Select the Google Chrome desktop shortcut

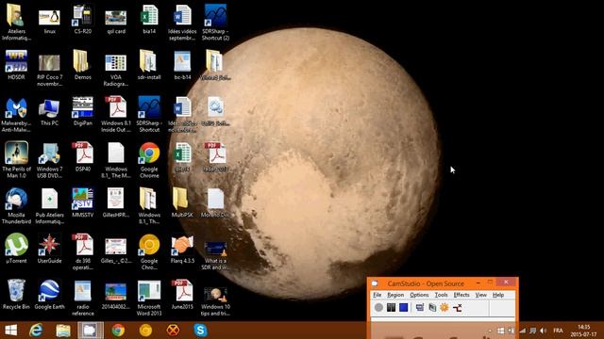[149, 160]
